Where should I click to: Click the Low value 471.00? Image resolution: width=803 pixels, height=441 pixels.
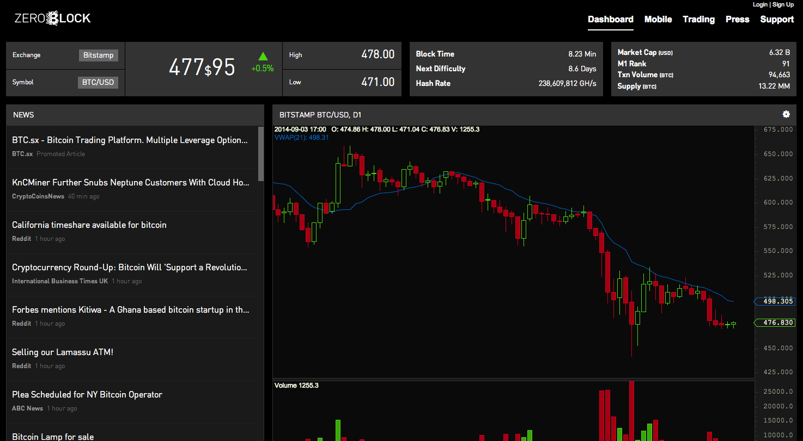tap(378, 82)
